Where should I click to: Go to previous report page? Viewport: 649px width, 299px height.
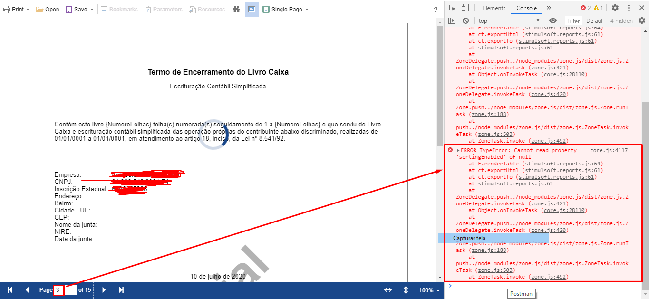click(27, 290)
